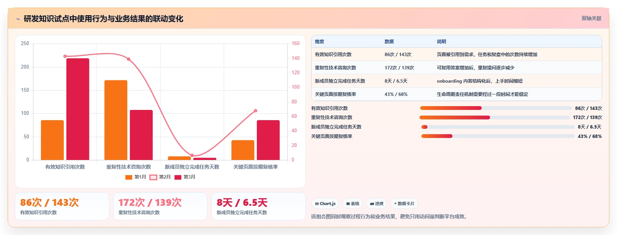Screen dimensions: 617x235
Task: Click the small icon before the panel title
Action: 18,19
